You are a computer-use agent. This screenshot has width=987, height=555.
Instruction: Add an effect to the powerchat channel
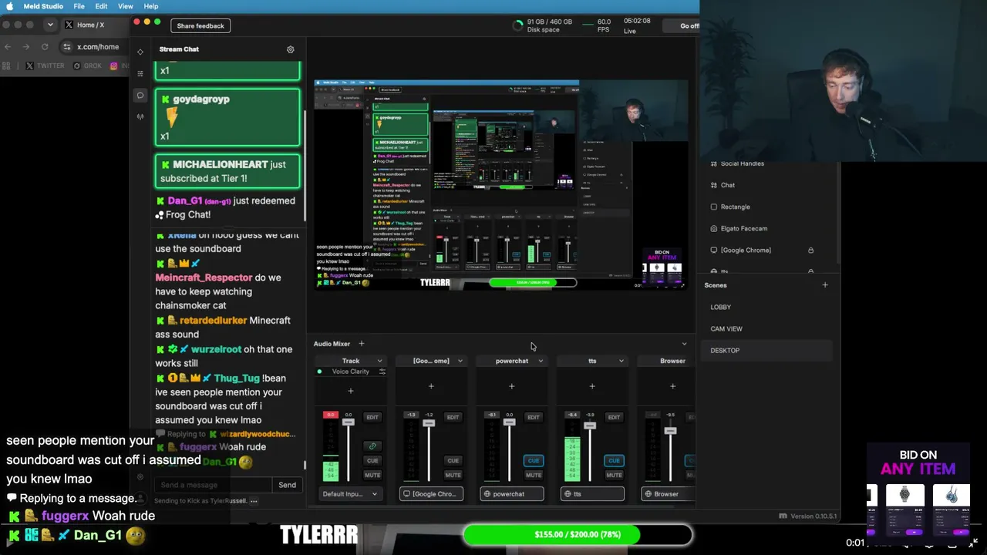[511, 386]
